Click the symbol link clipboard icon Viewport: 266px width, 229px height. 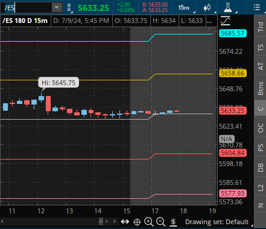click(x=69, y=7)
